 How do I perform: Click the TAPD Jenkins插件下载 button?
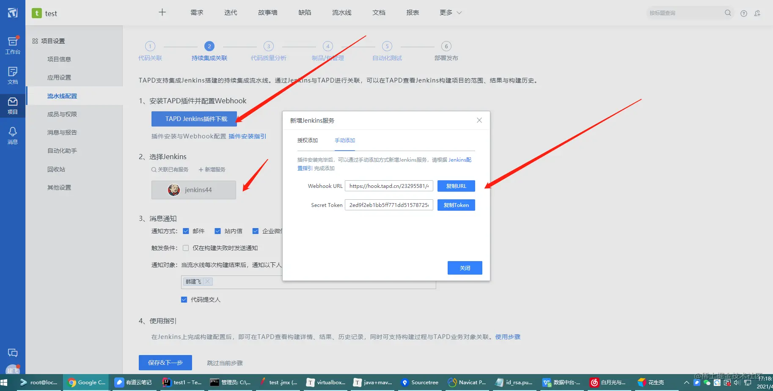pos(194,119)
